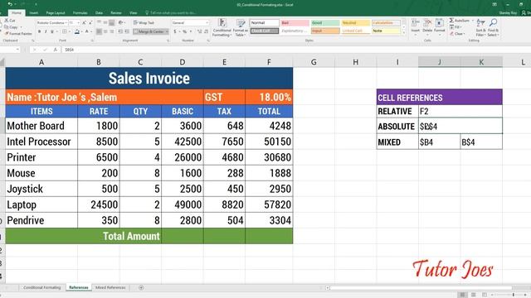Open the Page Layout tab
This screenshot has height=298, width=531.
pos(56,13)
